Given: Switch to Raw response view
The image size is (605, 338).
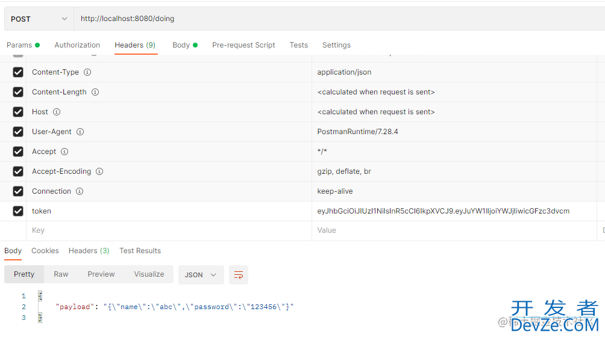Looking at the screenshot, I should 61,274.
